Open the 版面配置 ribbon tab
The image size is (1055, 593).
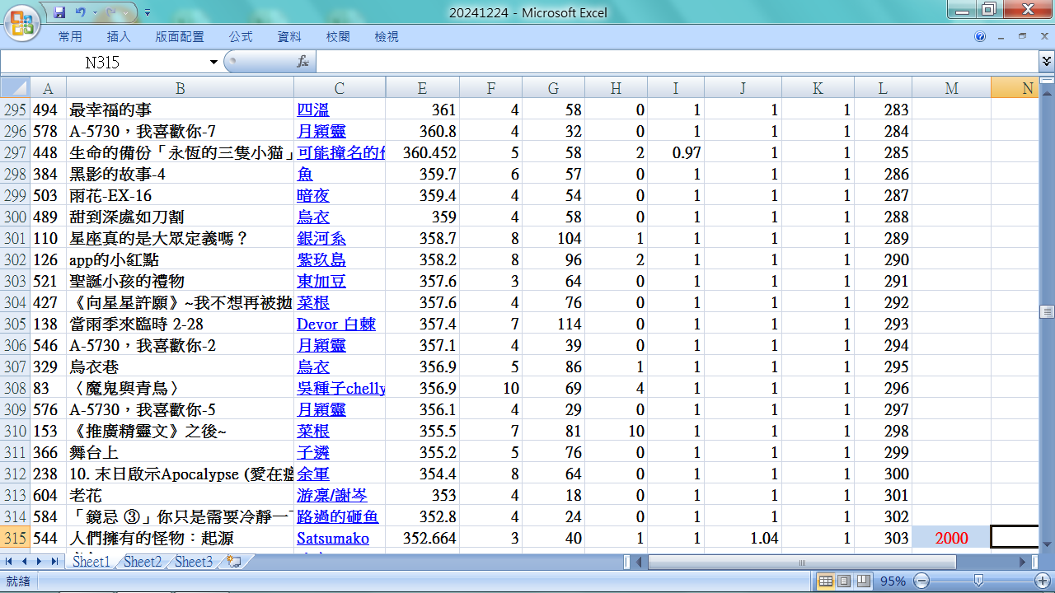(180, 37)
